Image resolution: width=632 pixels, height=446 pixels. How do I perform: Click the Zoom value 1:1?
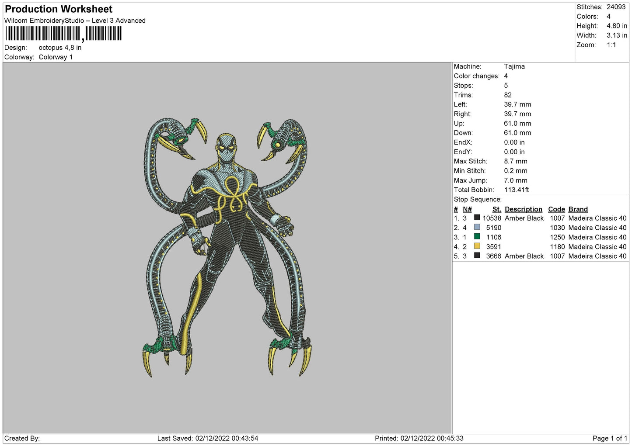tap(611, 45)
